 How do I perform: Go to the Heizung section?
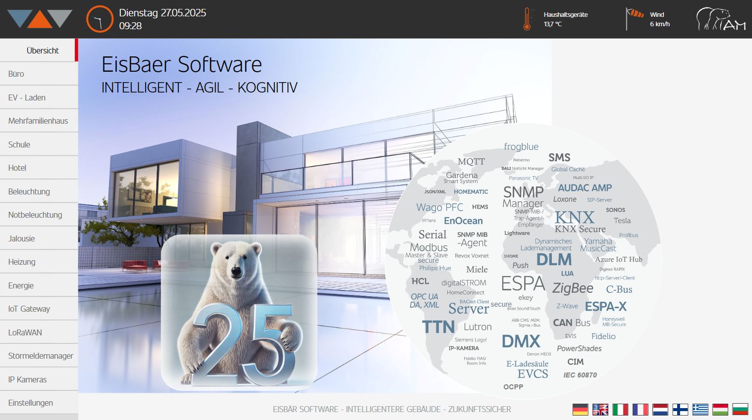click(x=39, y=262)
